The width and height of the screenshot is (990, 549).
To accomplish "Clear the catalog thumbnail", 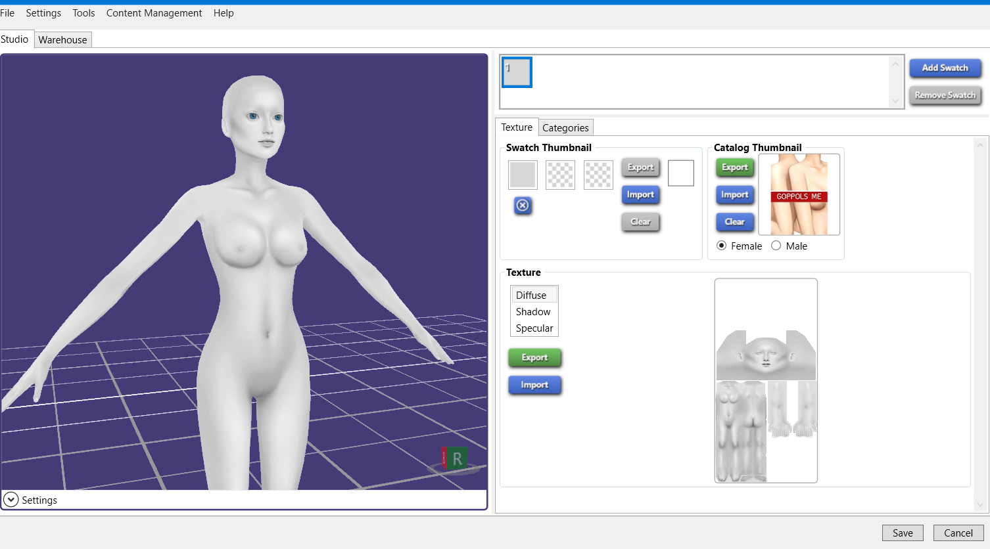I will [x=735, y=222].
